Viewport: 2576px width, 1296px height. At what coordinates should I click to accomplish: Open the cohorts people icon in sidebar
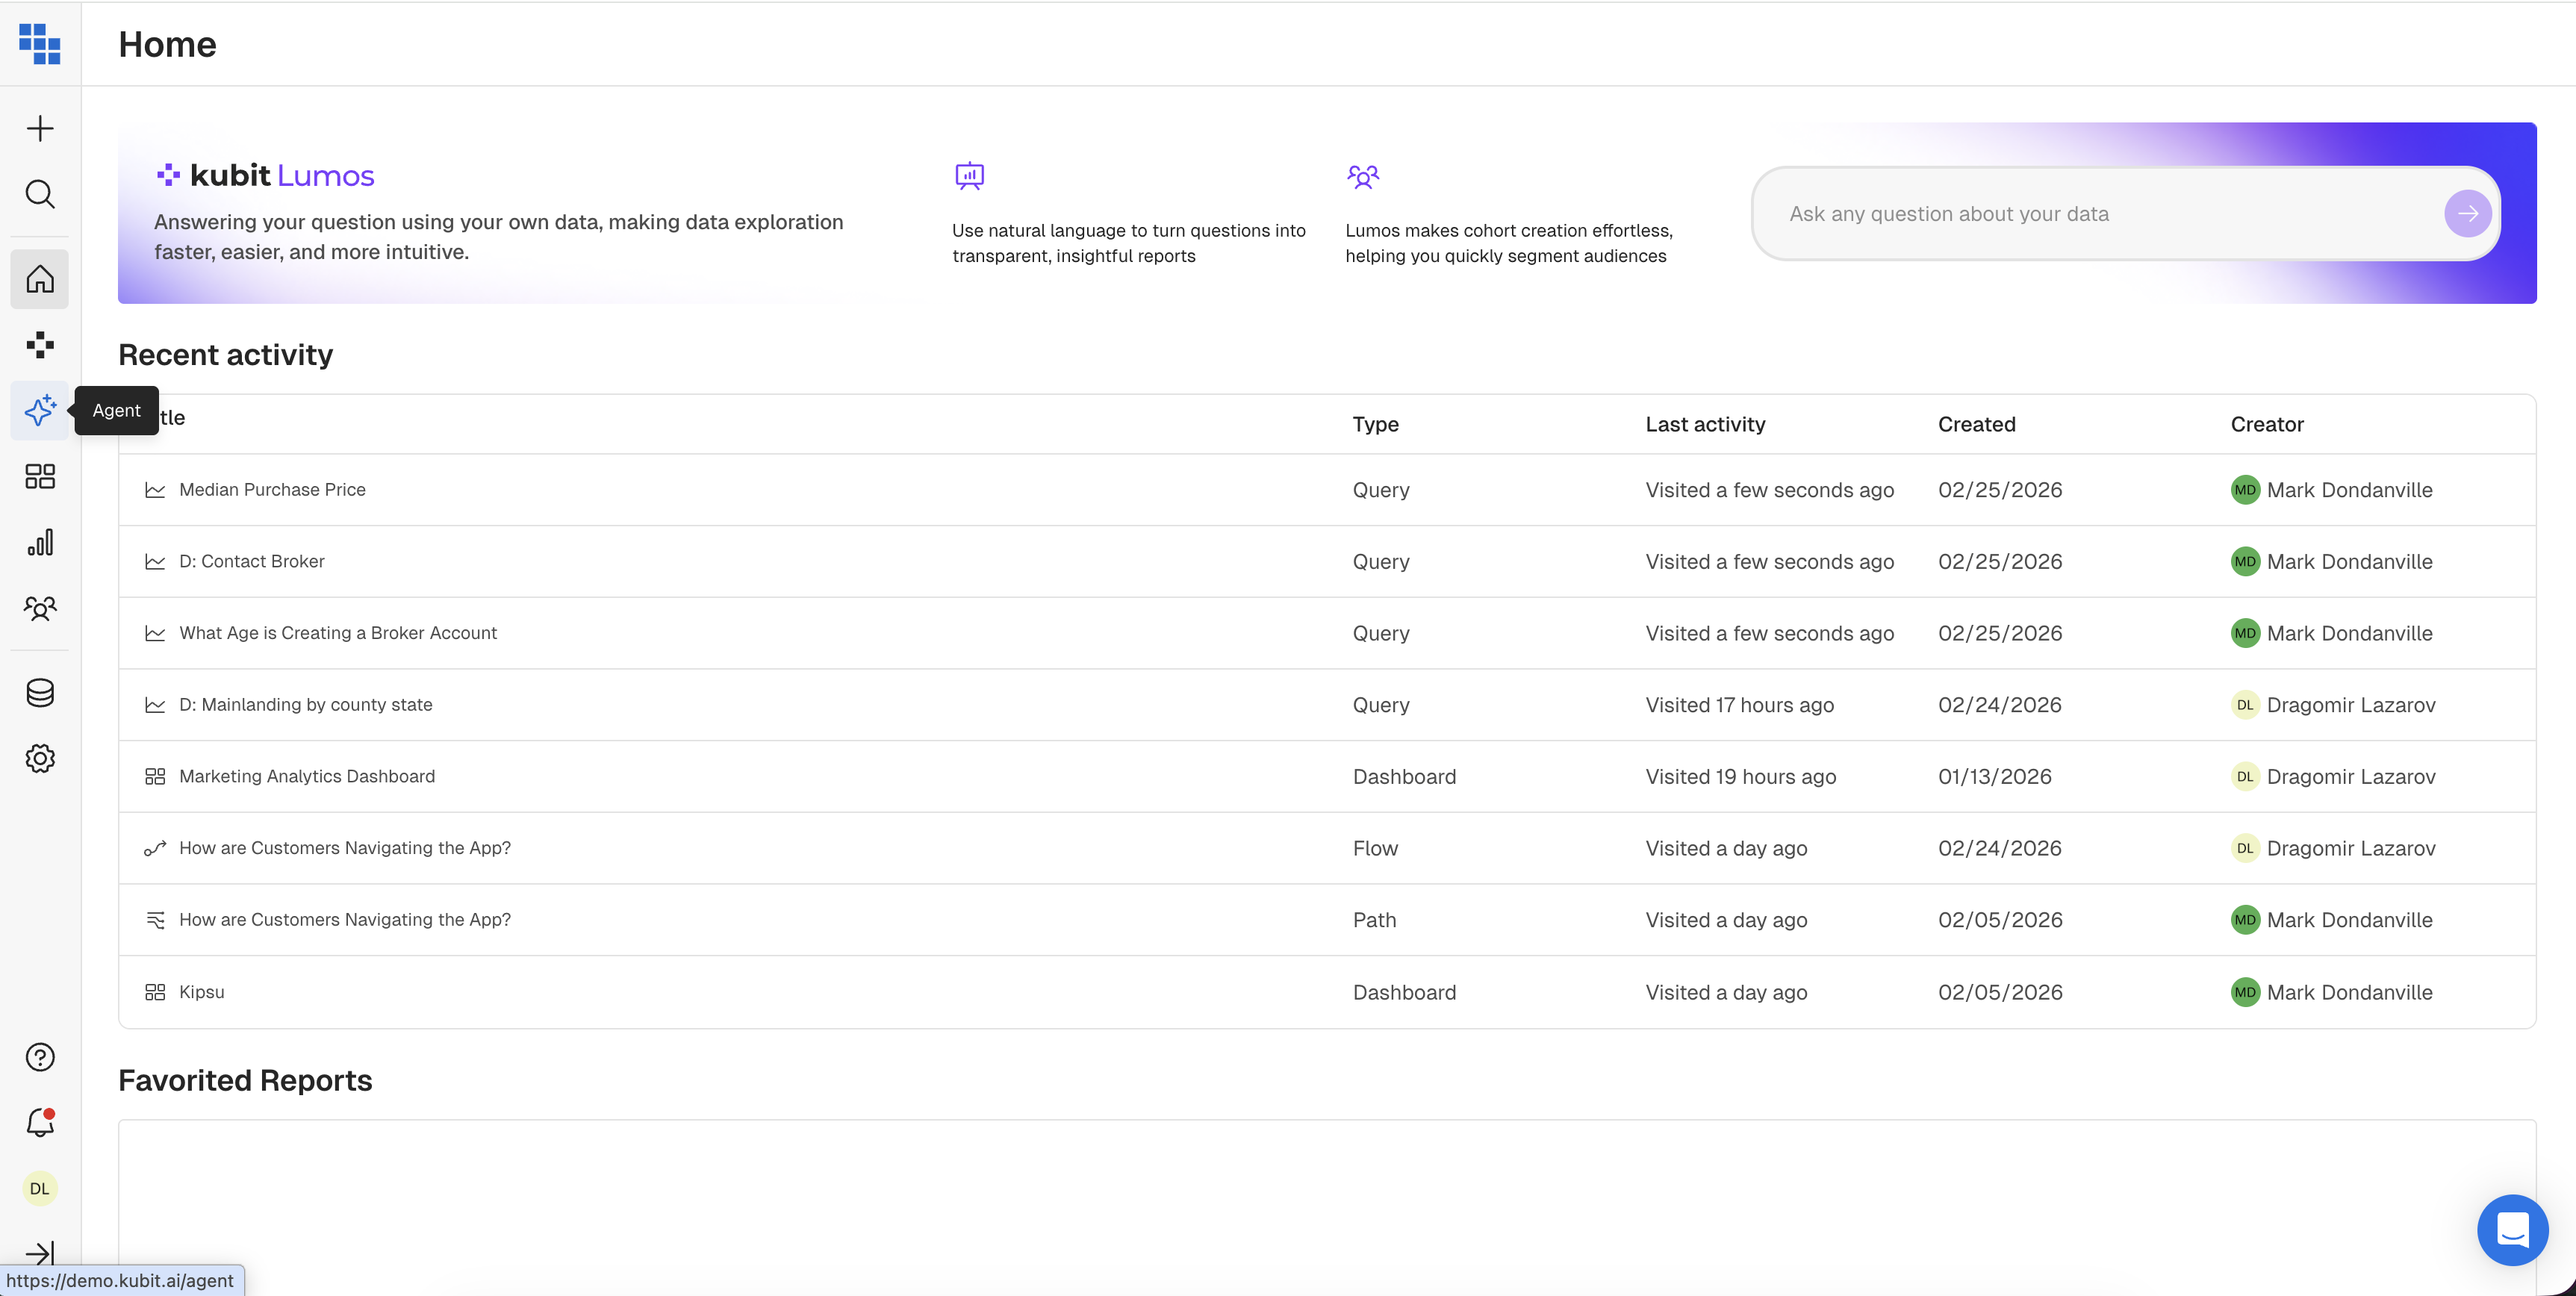pyautogui.click(x=40, y=608)
